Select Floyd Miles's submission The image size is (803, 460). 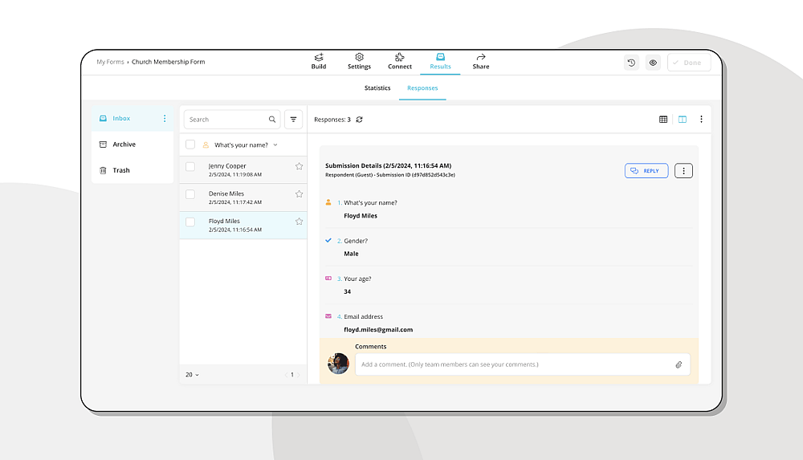coord(243,226)
